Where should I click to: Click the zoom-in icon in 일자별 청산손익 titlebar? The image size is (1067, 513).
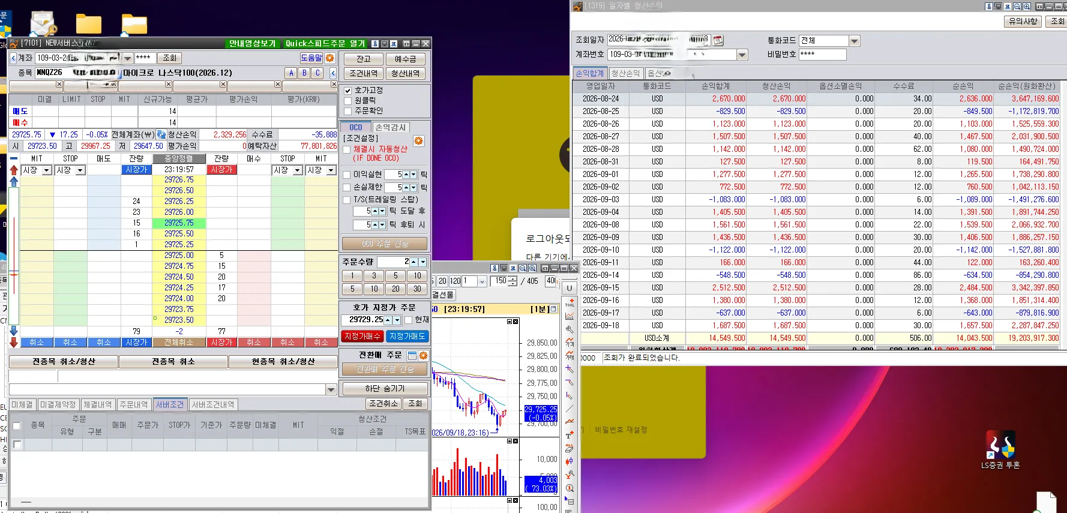1027,6
